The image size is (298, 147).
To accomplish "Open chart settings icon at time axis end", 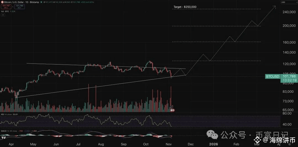I will point(289,144).
